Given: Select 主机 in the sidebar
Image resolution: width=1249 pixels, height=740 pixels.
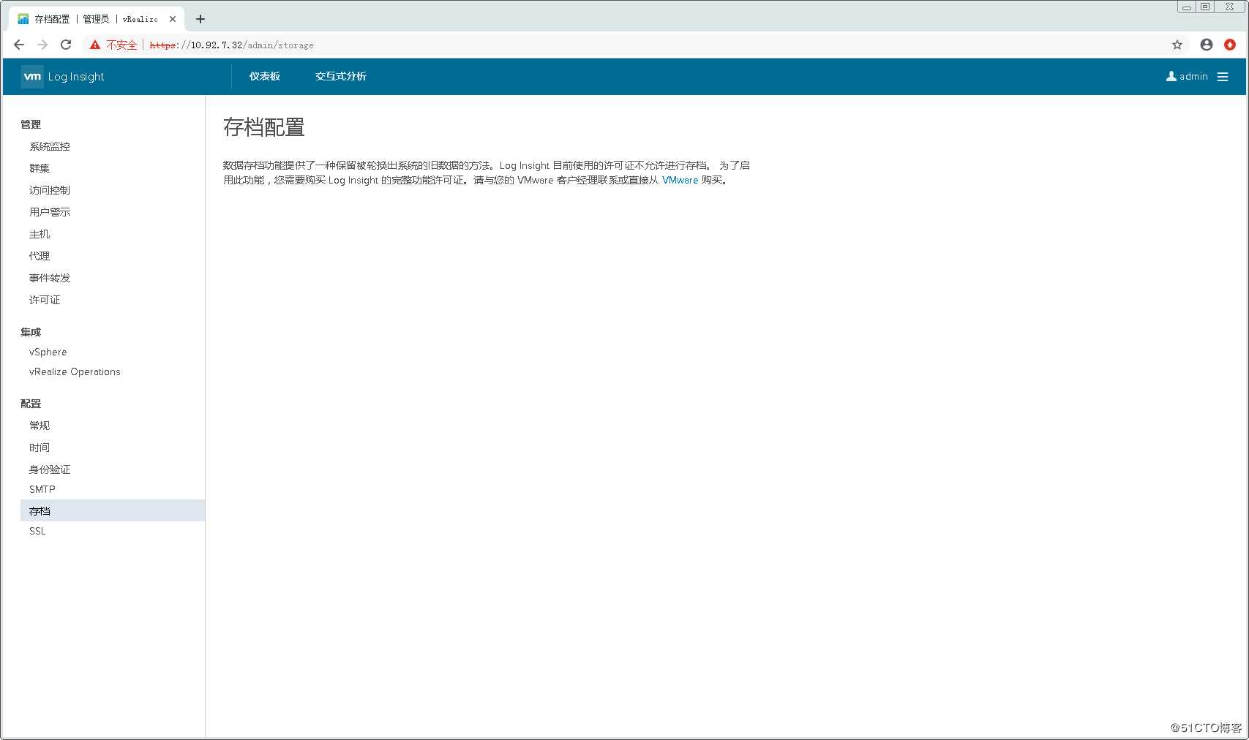Looking at the screenshot, I should click(x=40, y=234).
